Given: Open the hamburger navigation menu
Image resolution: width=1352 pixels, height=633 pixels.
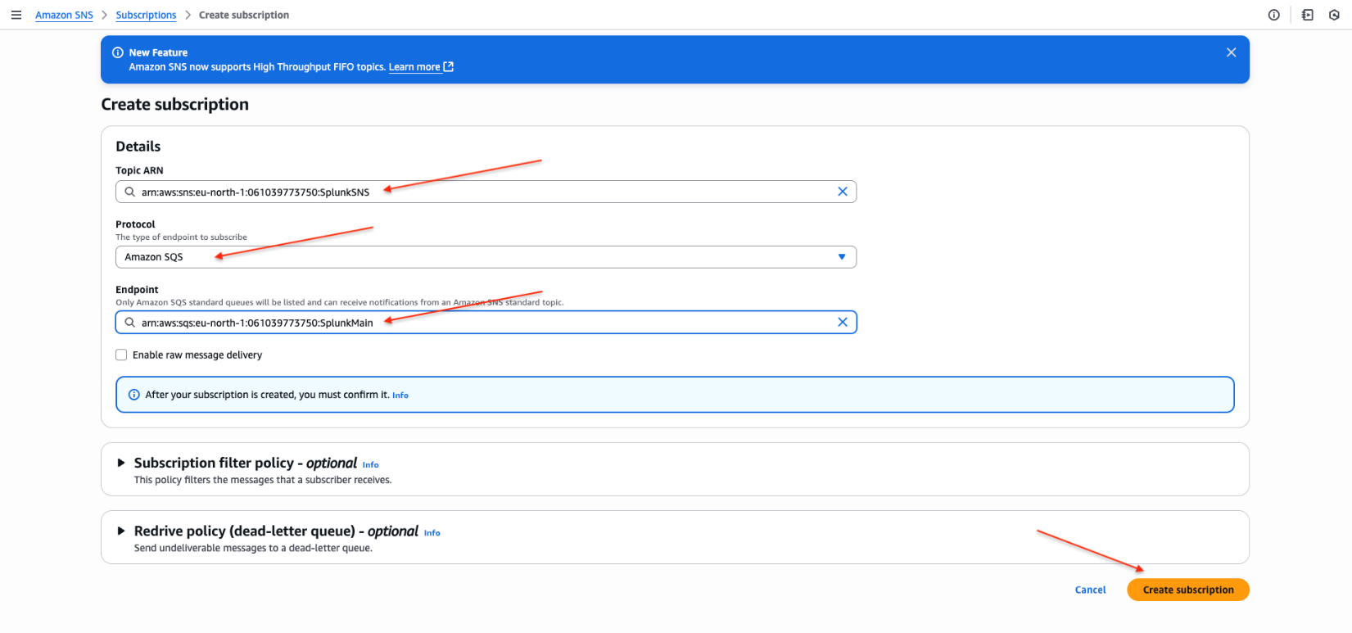Looking at the screenshot, I should (16, 15).
